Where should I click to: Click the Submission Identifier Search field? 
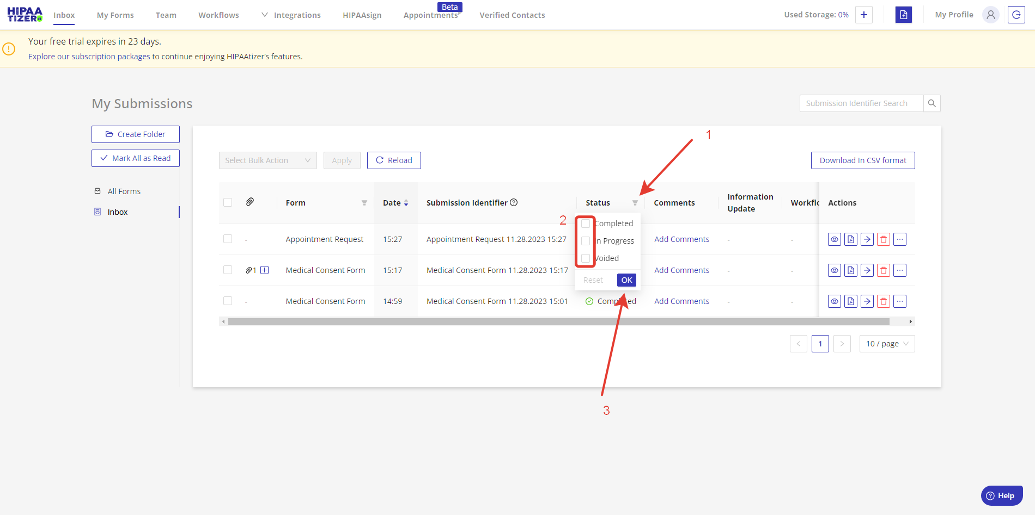point(861,103)
